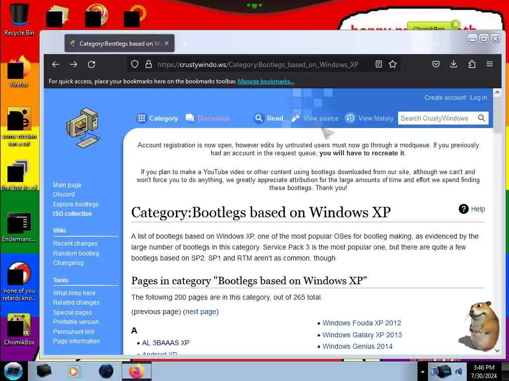Click the Create account link
The height and width of the screenshot is (381, 509).
(445, 98)
